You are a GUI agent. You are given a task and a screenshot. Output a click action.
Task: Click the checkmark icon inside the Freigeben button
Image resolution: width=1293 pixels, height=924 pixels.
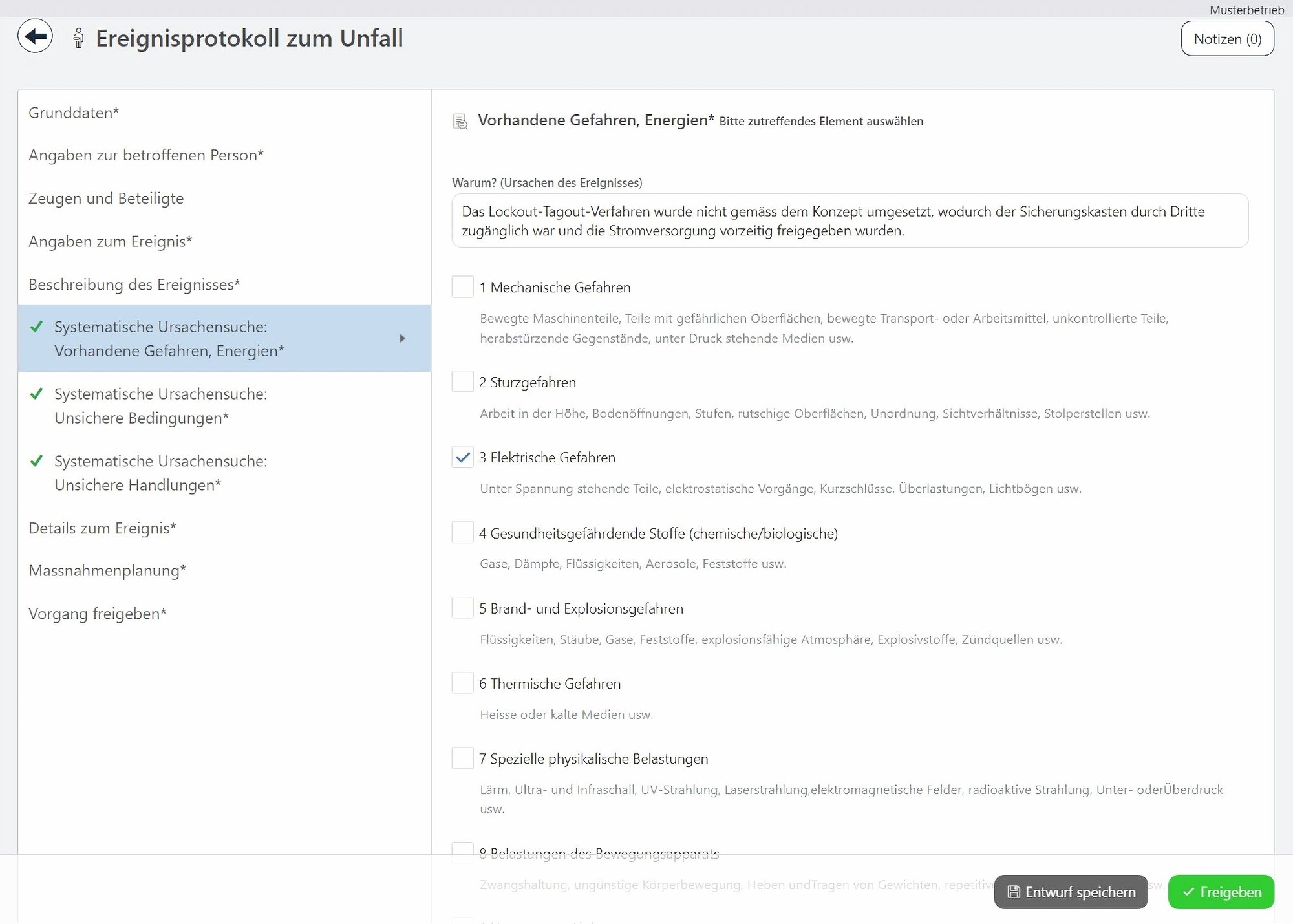point(1188,892)
